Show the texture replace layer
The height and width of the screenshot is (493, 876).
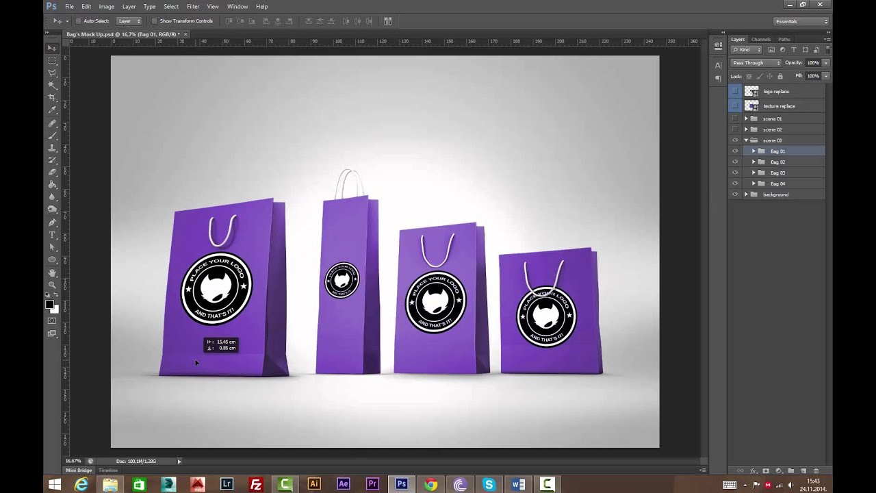[x=735, y=106]
